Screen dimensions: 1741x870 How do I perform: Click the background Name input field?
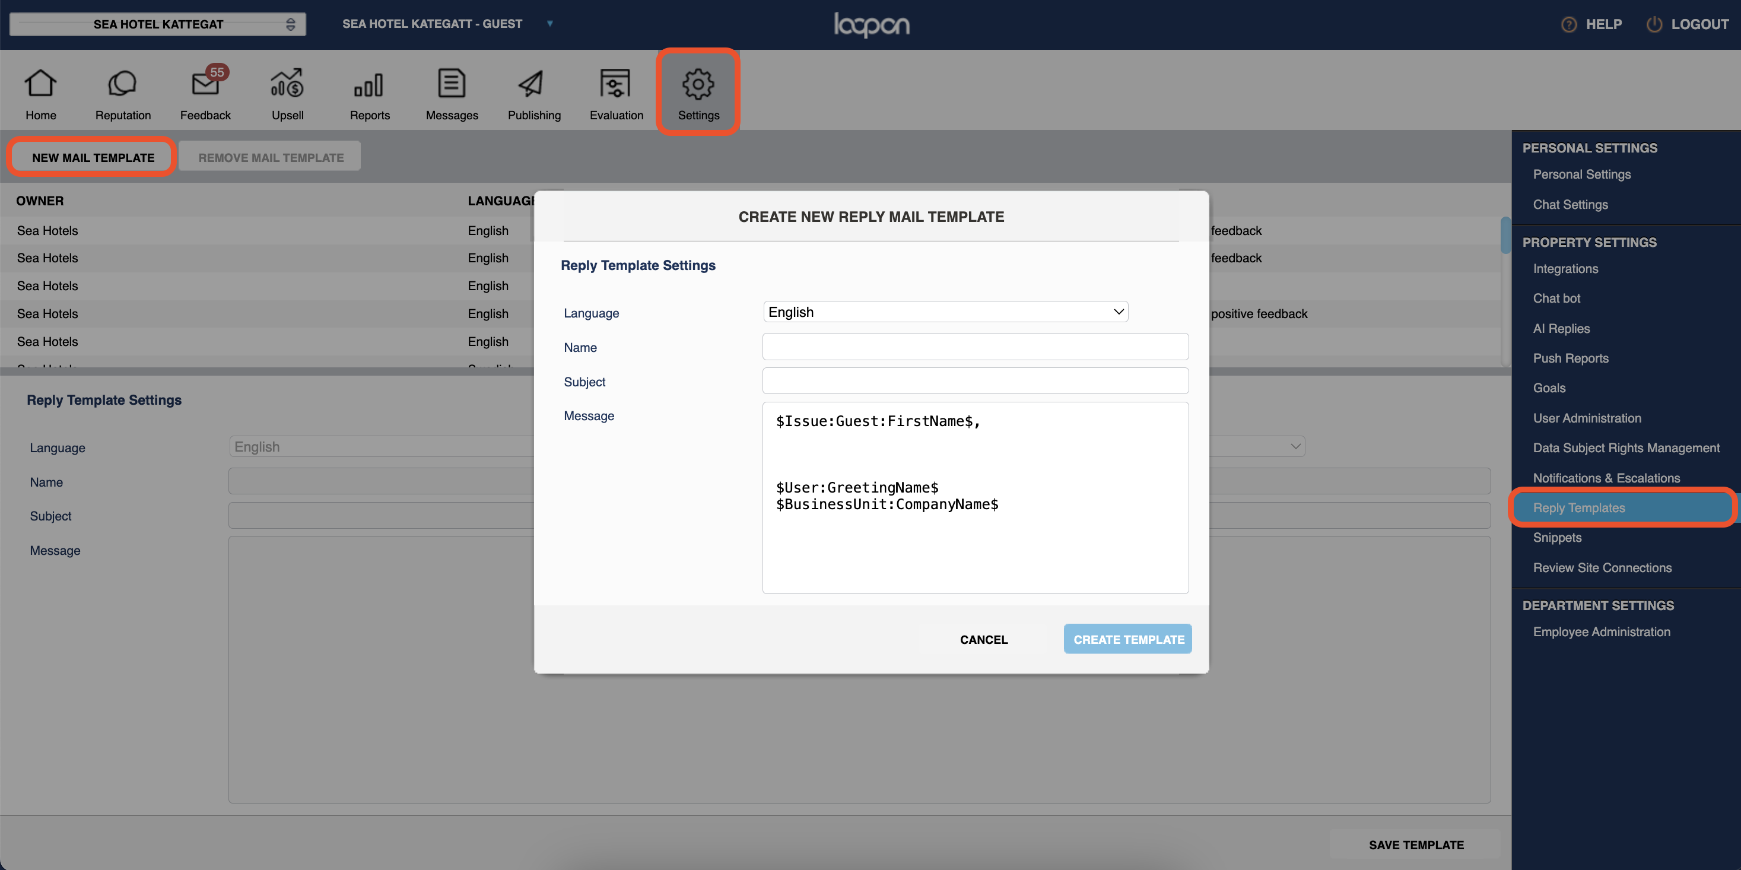859,481
